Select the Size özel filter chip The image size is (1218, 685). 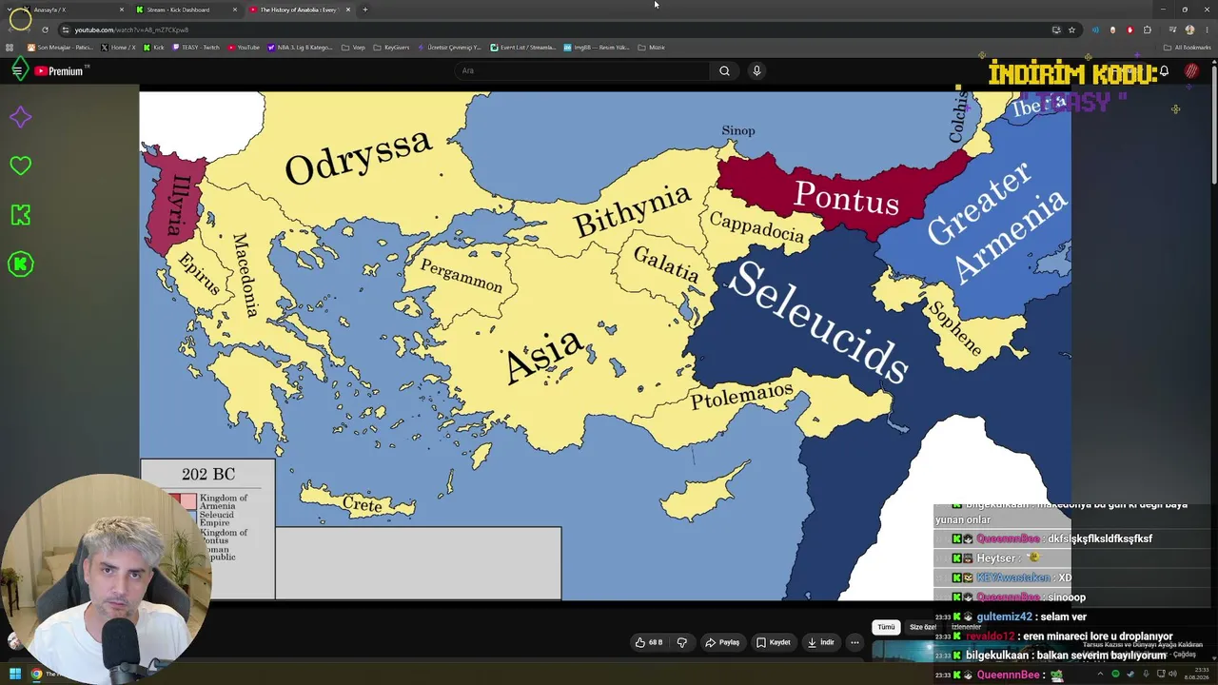click(x=922, y=627)
